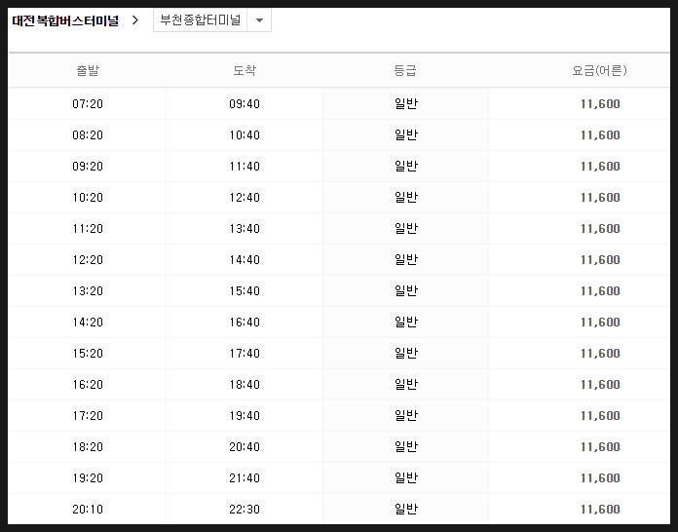The height and width of the screenshot is (532, 678).
Task: Choose the last 20:10 departure row
Action: coord(339,509)
